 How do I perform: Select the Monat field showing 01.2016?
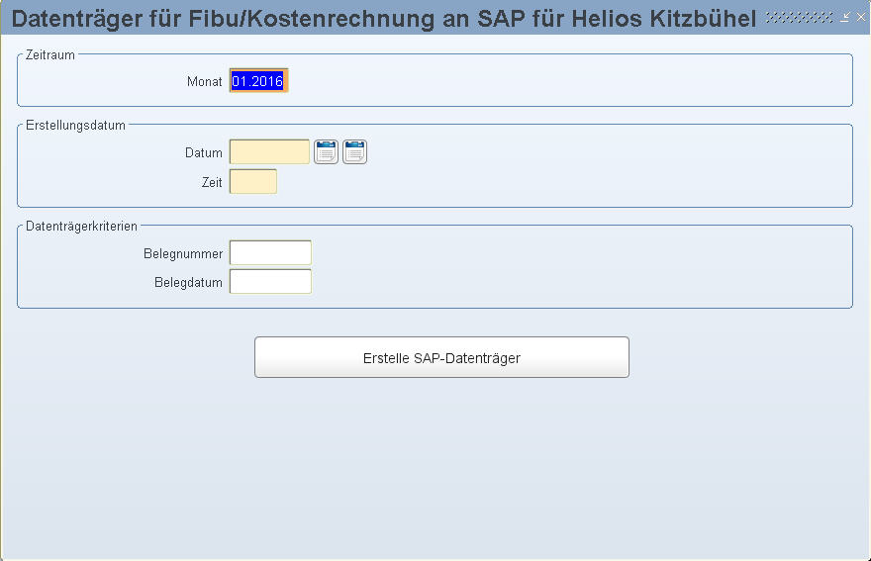pyautogui.click(x=259, y=80)
